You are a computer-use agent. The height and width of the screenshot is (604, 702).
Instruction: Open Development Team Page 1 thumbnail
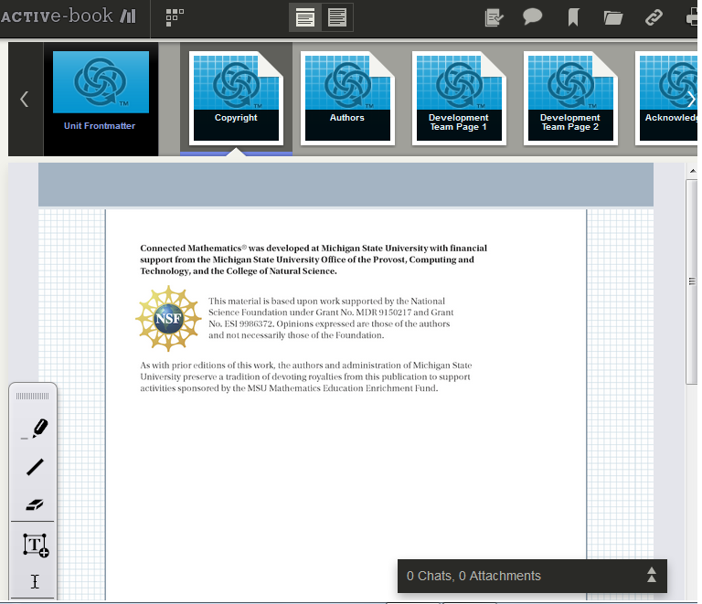click(x=459, y=99)
